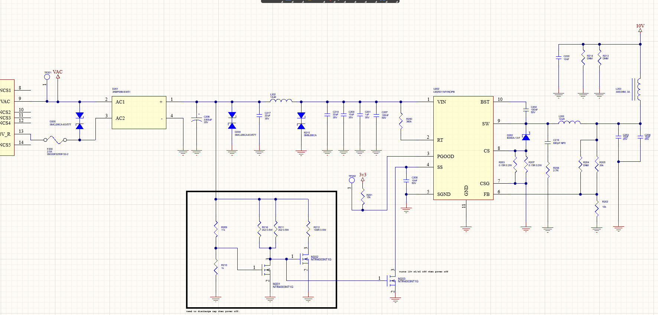Viewport: 658px width, 315px height.
Task: Select sense resistor R207 symbol
Action: click(x=526, y=164)
